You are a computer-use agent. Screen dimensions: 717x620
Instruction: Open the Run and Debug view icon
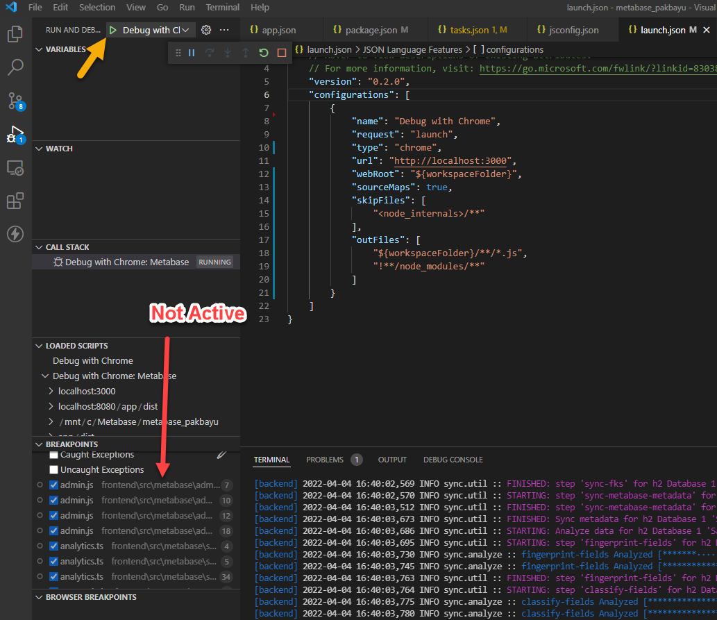(15, 135)
